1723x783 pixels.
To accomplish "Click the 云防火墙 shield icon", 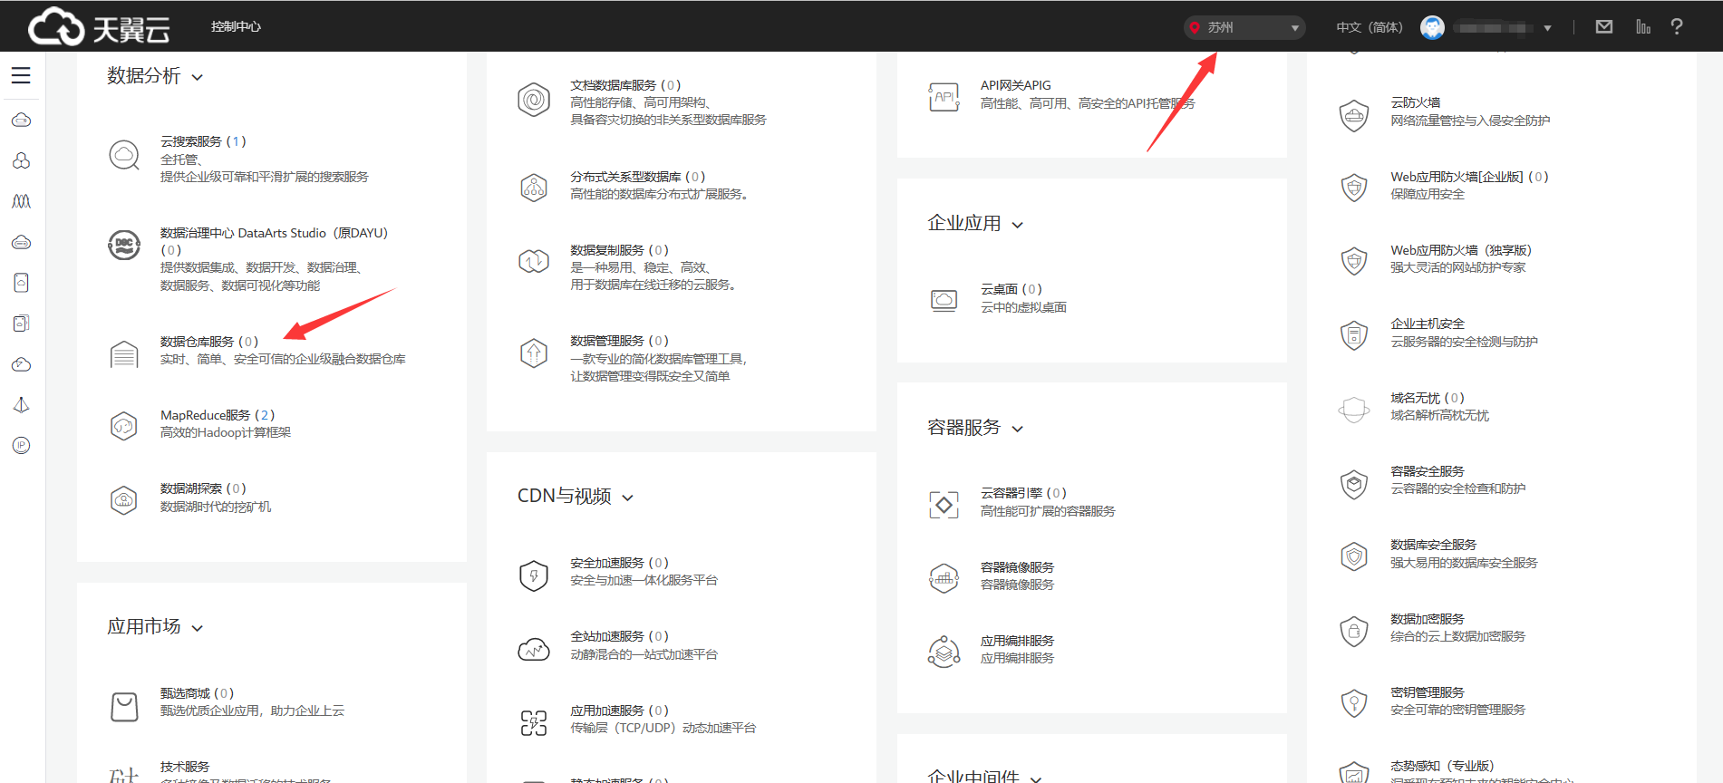I will (1354, 115).
